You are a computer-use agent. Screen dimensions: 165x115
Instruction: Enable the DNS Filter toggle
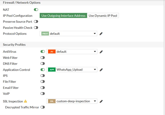pos(43,64)
